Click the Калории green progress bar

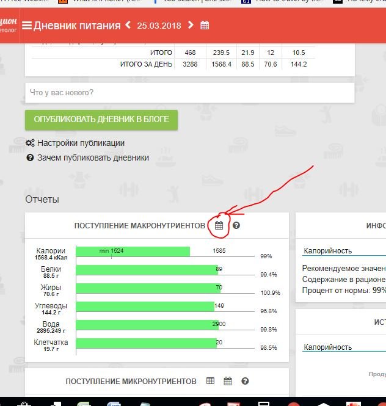(x=133, y=252)
